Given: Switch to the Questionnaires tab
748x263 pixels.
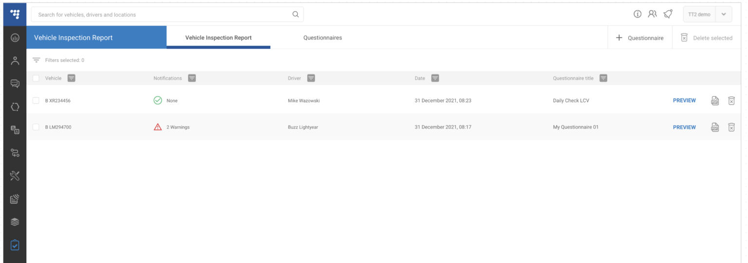Looking at the screenshot, I should [x=322, y=38].
